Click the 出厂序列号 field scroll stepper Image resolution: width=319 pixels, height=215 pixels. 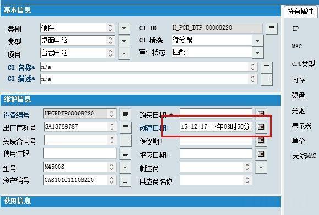[112, 126]
